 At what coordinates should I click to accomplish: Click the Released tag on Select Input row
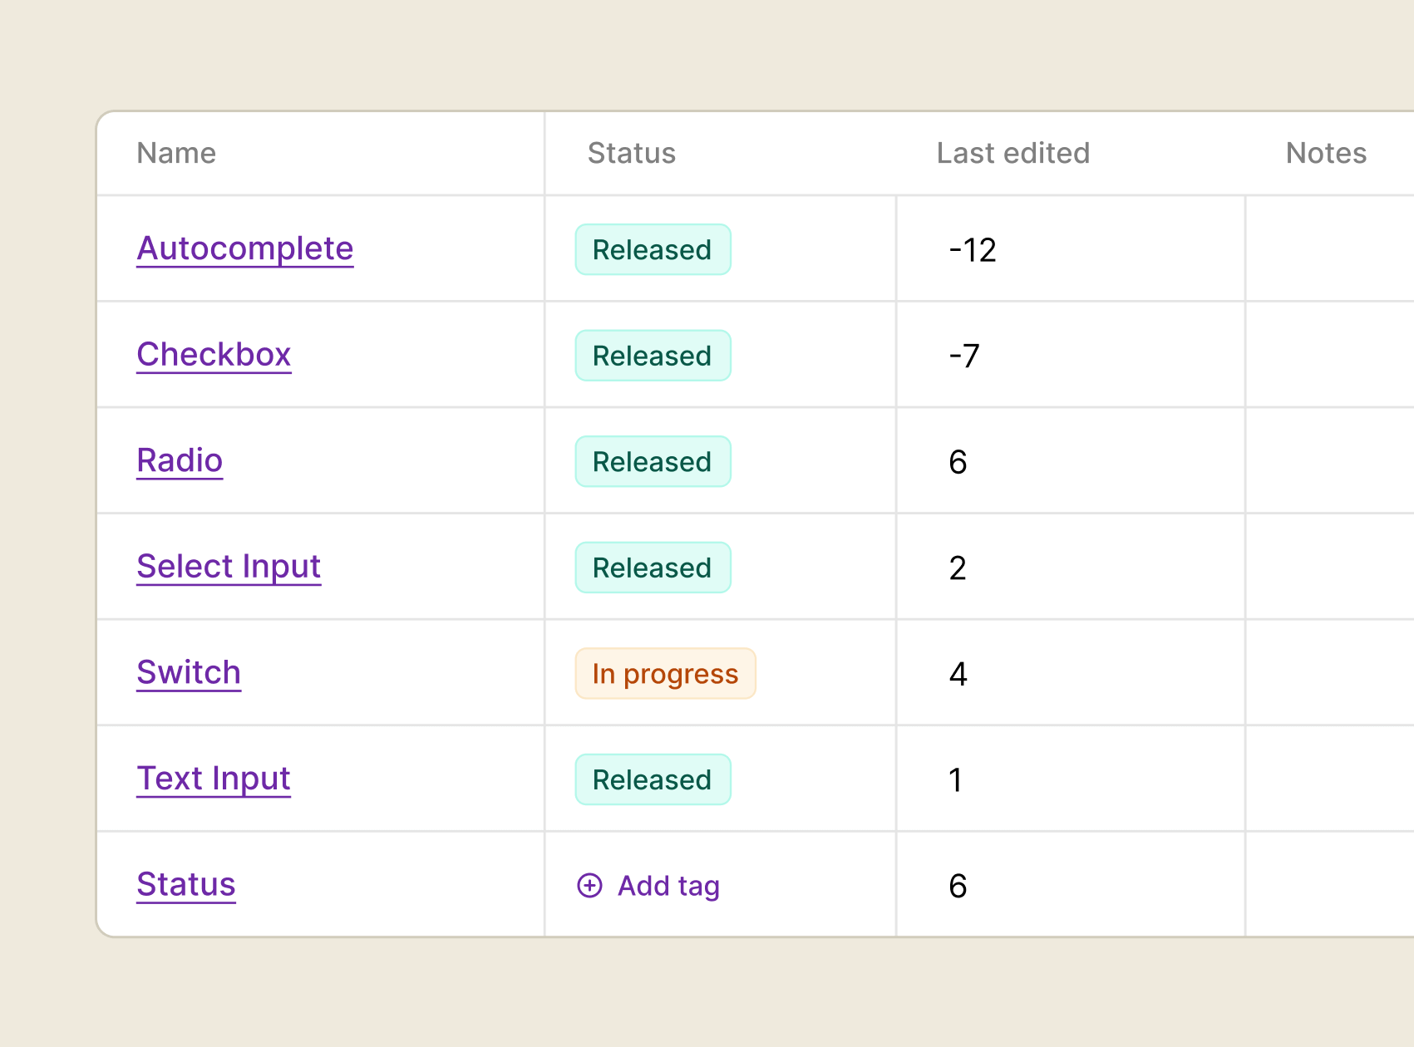pyautogui.click(x=653, y=567)
